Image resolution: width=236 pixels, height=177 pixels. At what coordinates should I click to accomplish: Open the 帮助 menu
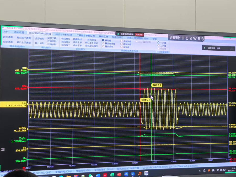154,39
